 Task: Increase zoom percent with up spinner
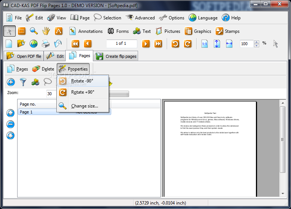257,42
